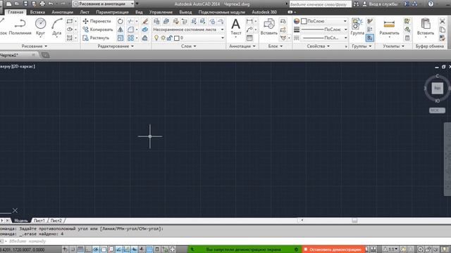Click the Copy (Копировать) command
The height and width of the screenshot is (253, 451).
tap(98, 30)
